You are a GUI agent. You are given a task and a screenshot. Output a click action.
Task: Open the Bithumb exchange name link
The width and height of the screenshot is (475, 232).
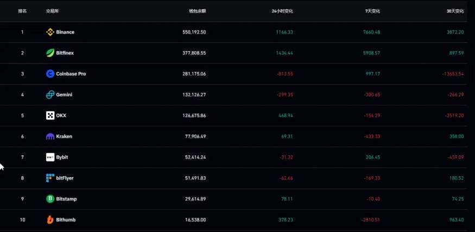pos(66,220)
